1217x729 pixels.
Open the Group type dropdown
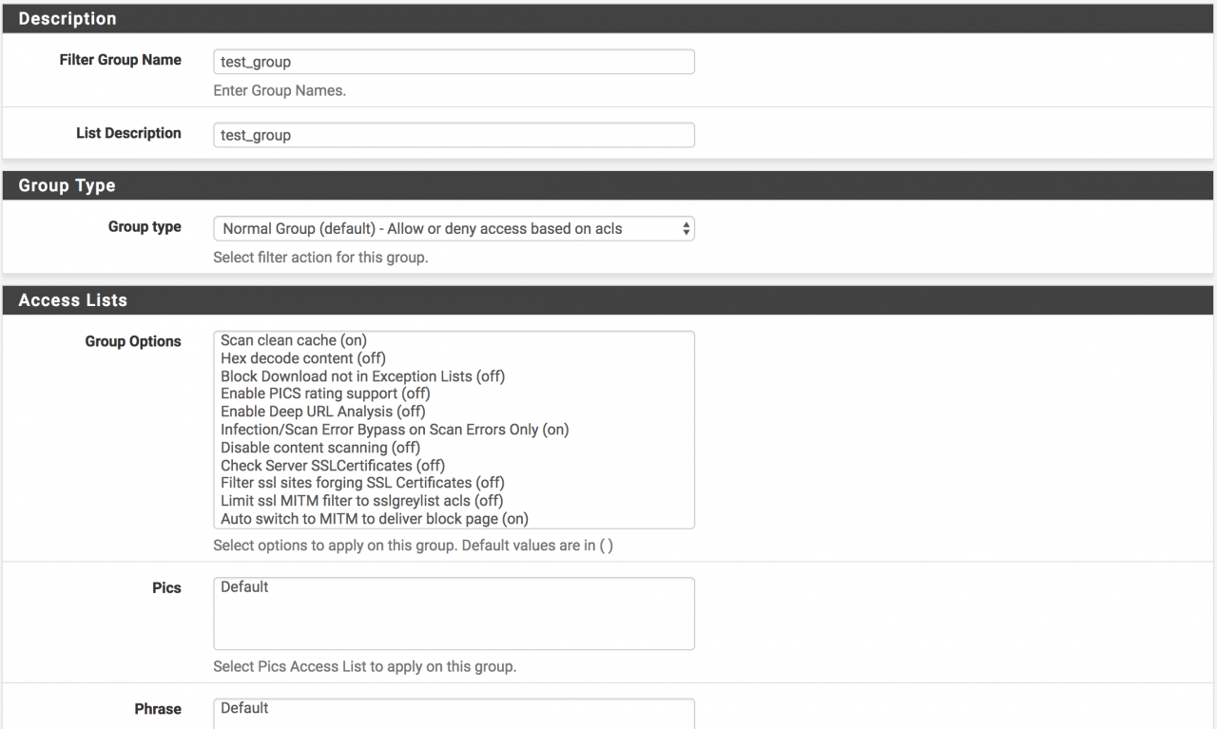coord(454,228)
